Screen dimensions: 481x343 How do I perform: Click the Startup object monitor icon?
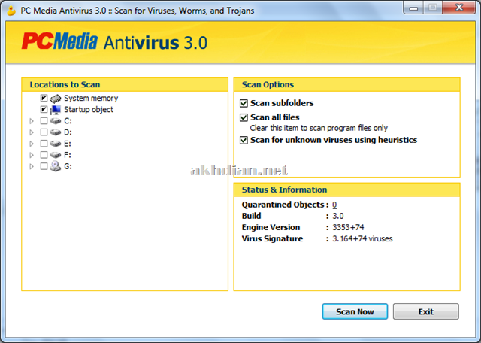[x=56, y=109]
